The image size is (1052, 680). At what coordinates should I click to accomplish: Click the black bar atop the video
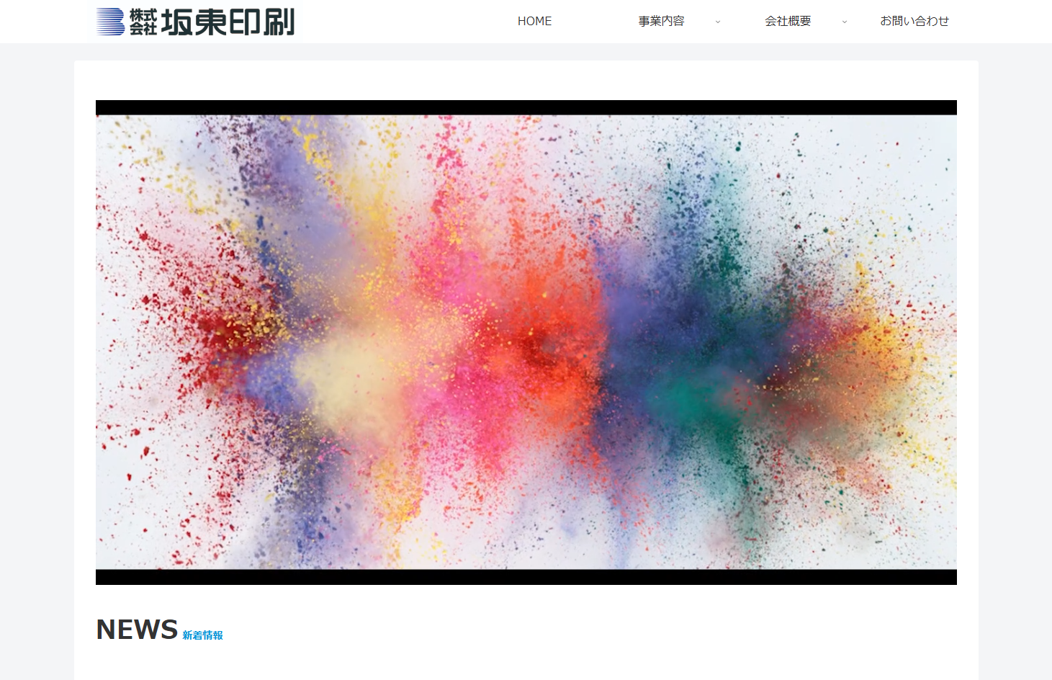click(526, 107)
